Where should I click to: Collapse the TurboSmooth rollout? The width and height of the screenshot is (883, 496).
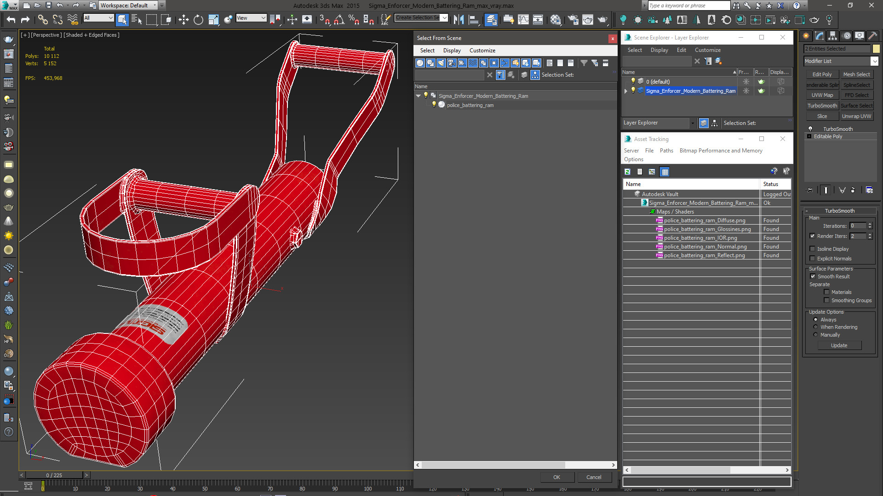click(840, 211)
